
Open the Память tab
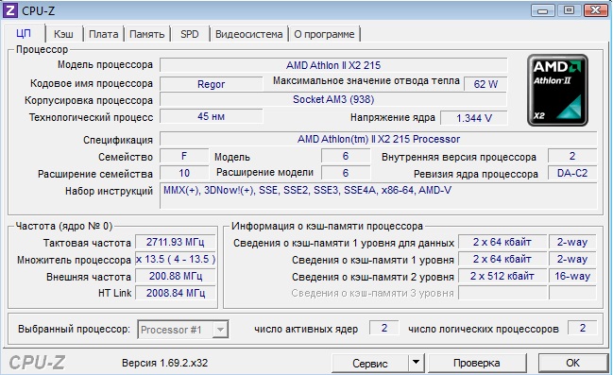[x=147, y=34]
